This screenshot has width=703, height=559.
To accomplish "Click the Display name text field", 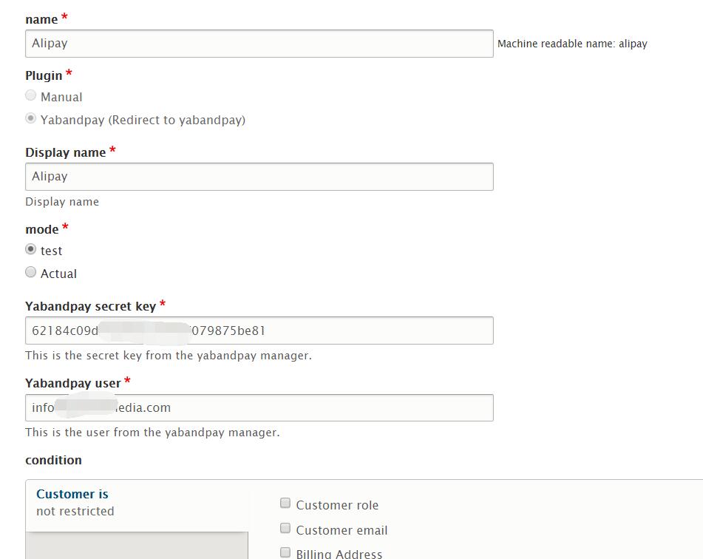I will click(259, 177).
